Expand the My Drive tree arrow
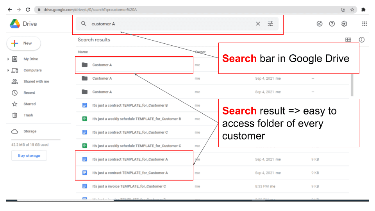The width and height of the screenshot is (375, 211). [8, 59]
